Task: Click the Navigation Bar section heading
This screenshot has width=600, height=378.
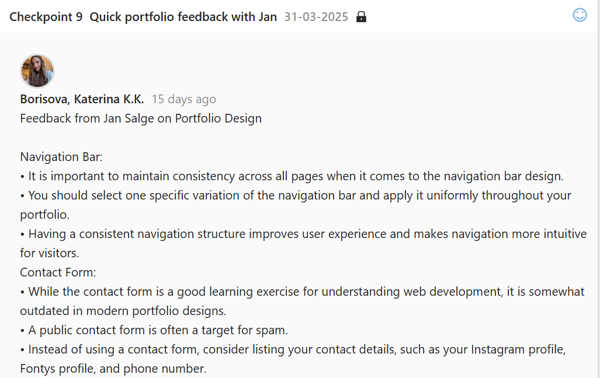Action: coord(61,156)
